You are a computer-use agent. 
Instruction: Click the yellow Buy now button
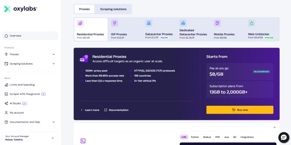[x=240, y=110]
